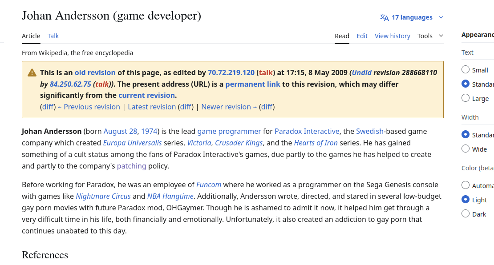Open the permanent link in the notice
This screenshot has height=265, width=494.
pos(252,84)
